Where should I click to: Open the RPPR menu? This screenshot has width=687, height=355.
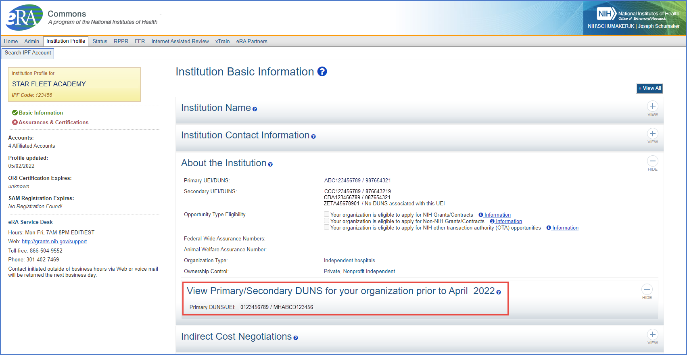click(121, 41)
